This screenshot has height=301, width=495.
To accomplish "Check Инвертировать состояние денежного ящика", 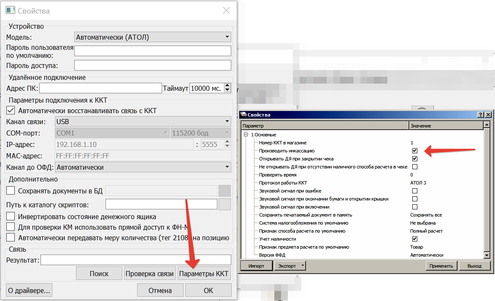I will pyautogui.click(x=11, y=216).
